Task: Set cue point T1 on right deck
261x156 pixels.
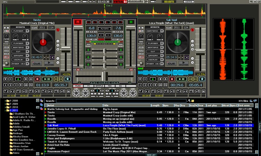Action: tap(141, 91)
